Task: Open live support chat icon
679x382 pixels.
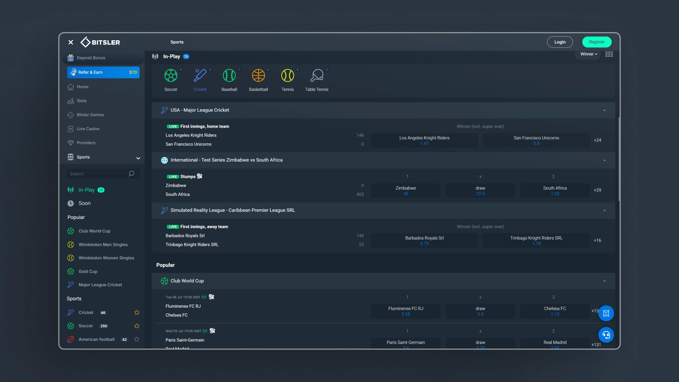Action: point(606,335)
